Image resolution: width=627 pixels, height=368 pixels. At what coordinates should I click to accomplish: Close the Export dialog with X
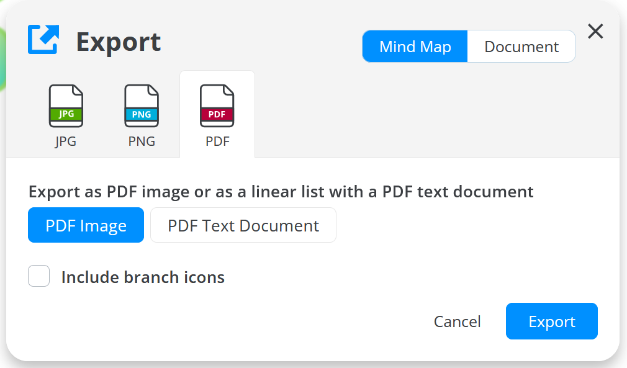(x=595, y=31)
